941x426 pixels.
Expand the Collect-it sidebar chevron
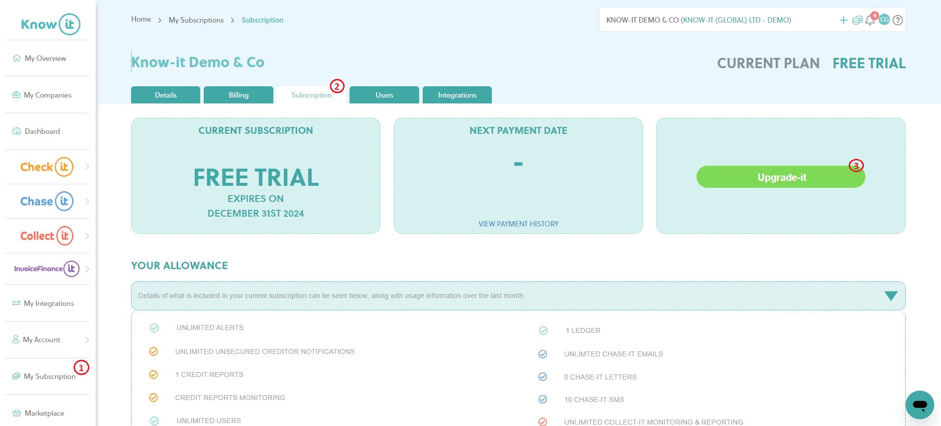87,236
